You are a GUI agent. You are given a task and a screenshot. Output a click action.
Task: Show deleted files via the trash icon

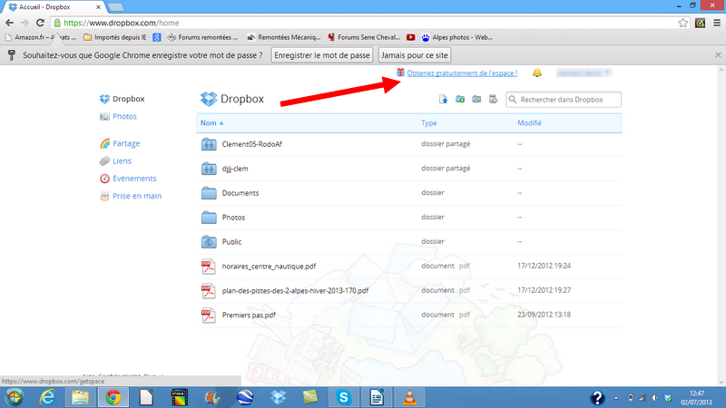tap(493, 99)
